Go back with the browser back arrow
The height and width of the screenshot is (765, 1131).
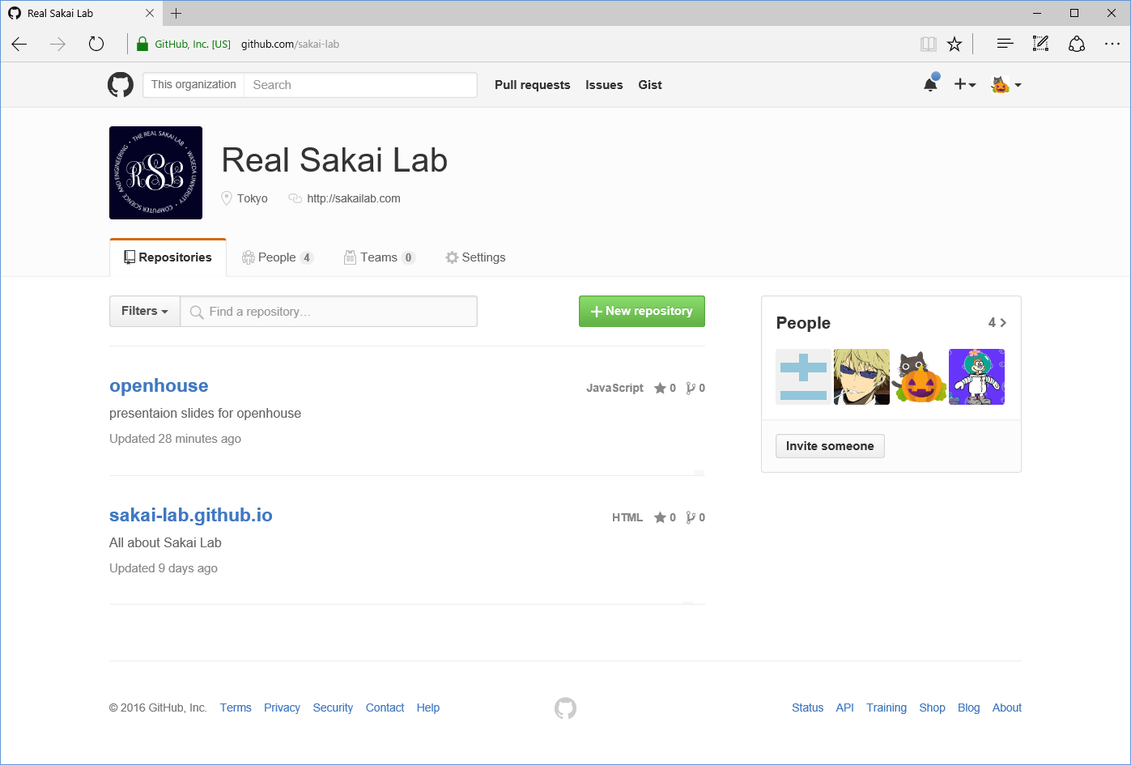pyautogui.click(x=19, y=45)
